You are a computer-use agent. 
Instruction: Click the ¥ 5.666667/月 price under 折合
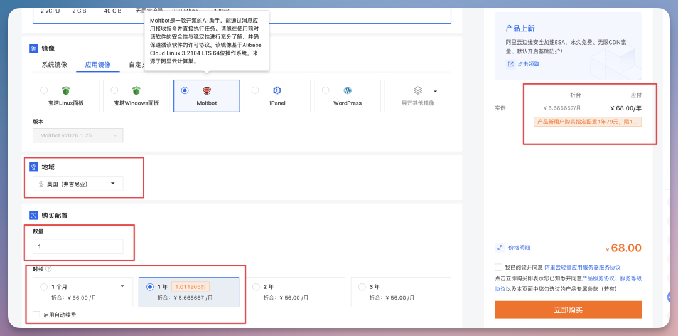(562, 108)
